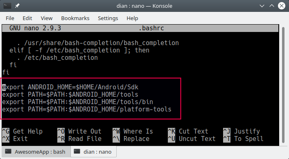The image size is (289, 159).
Task: Open the File menu
Action: [x=10, y=18]
